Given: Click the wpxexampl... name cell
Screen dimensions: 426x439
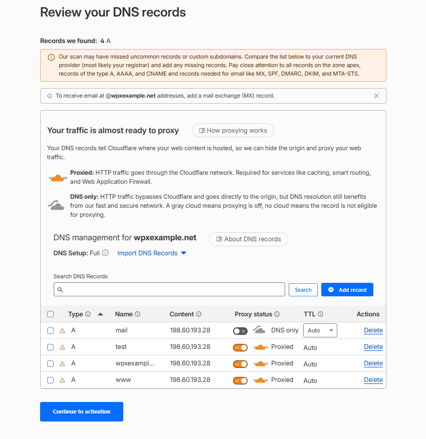Looking at the screenshot, I should point(135,363).
